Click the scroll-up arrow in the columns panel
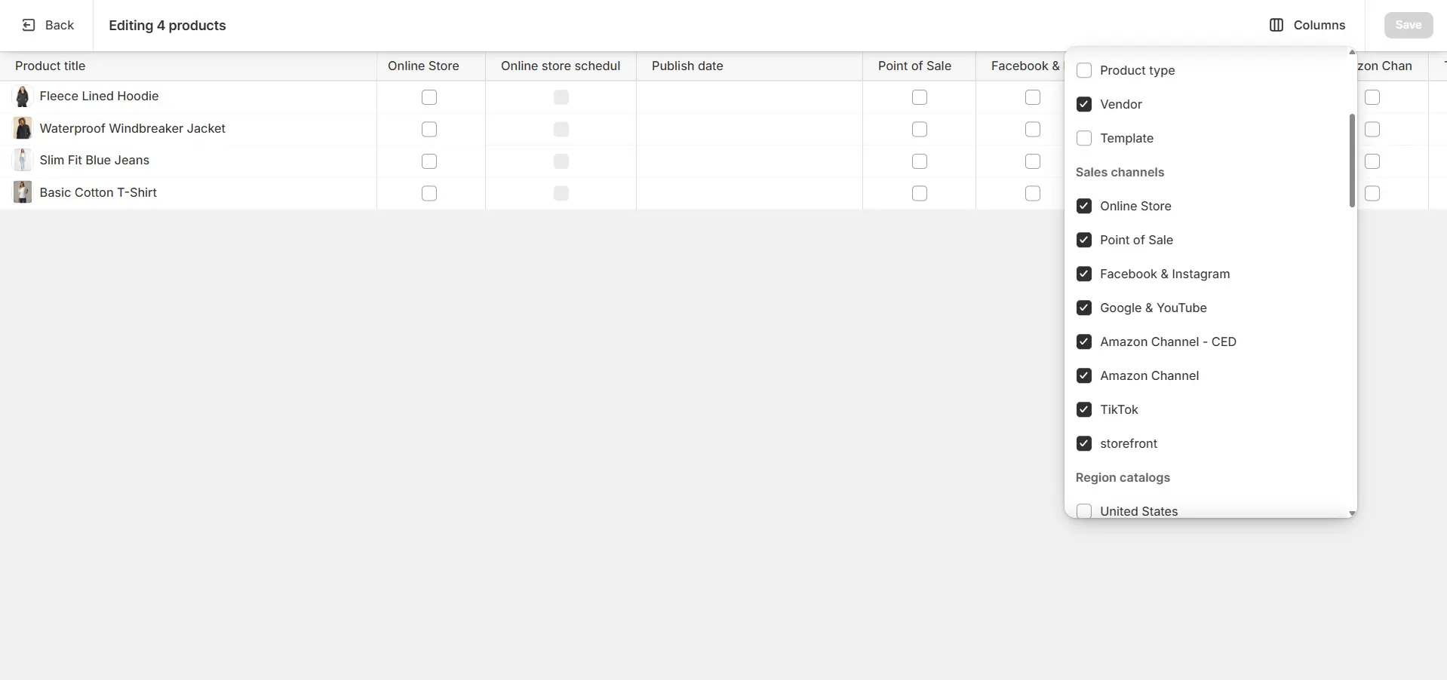 tap(1351, 52)
